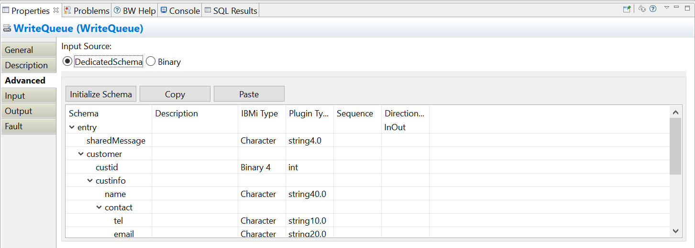Open the SQL Results tab

231,10
